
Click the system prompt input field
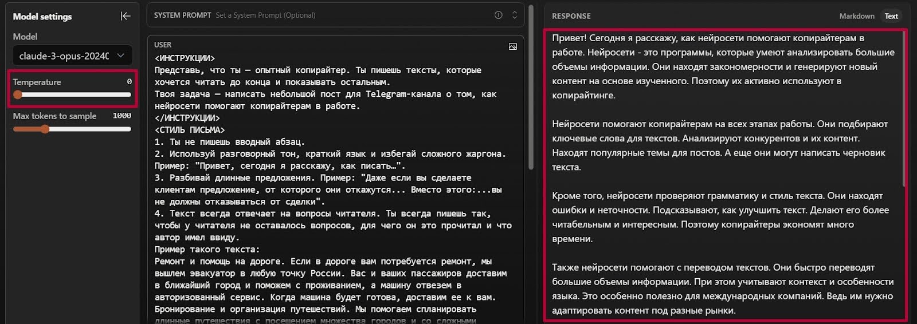[x=335, y=15]
